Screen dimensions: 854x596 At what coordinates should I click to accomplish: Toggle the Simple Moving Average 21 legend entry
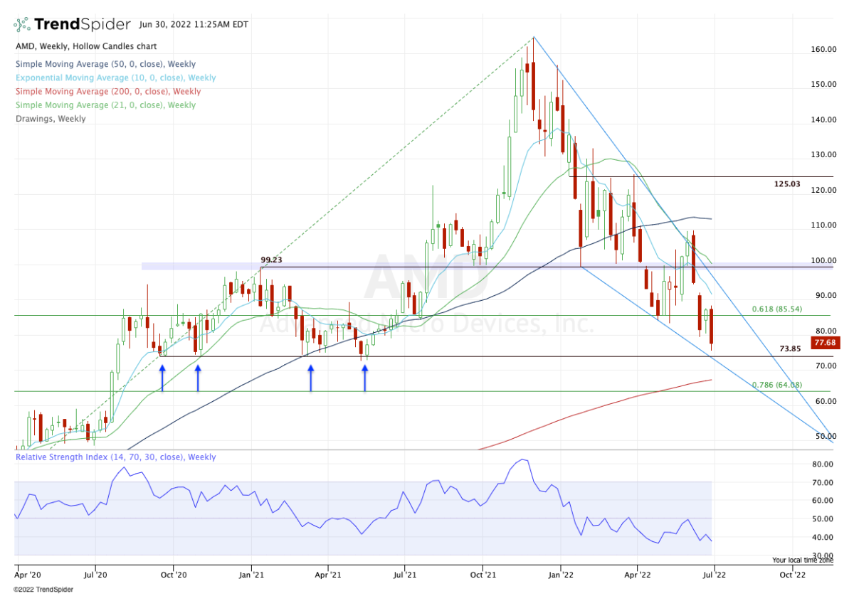[x=105, y=105]
